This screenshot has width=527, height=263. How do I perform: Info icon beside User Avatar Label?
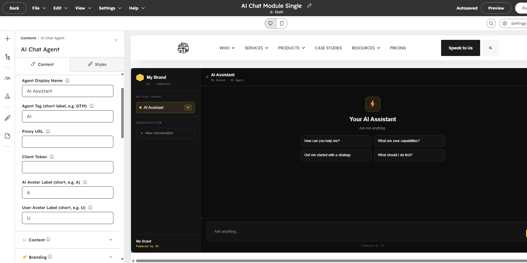(90, 208)
